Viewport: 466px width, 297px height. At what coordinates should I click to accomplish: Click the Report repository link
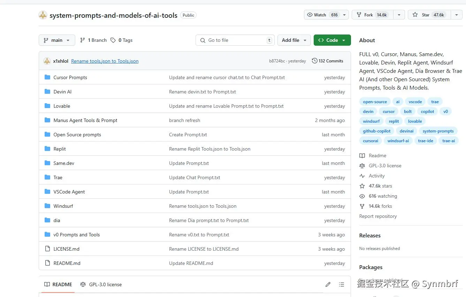point(378,216)
